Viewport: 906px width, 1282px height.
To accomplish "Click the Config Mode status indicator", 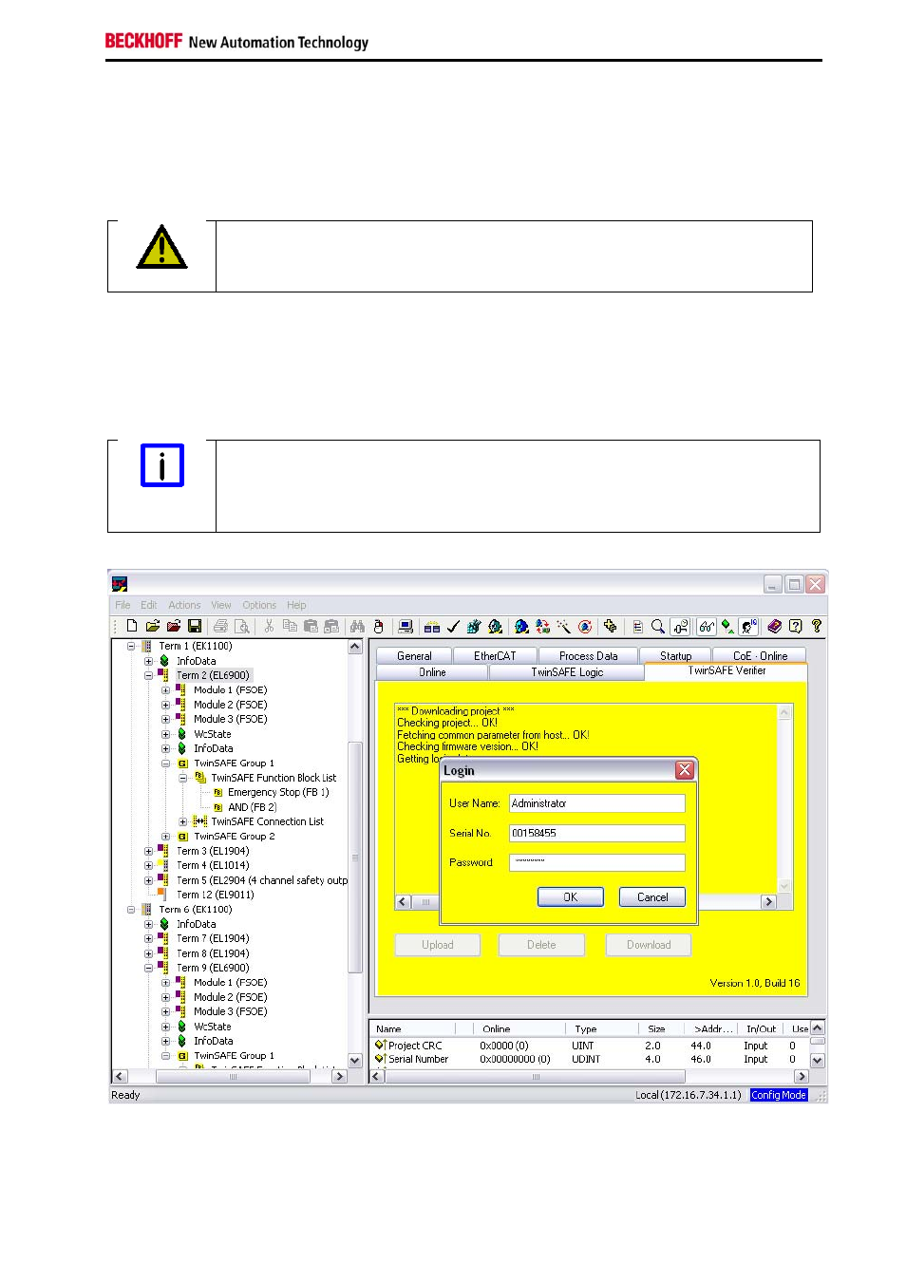I will [x=779, y=1095].
